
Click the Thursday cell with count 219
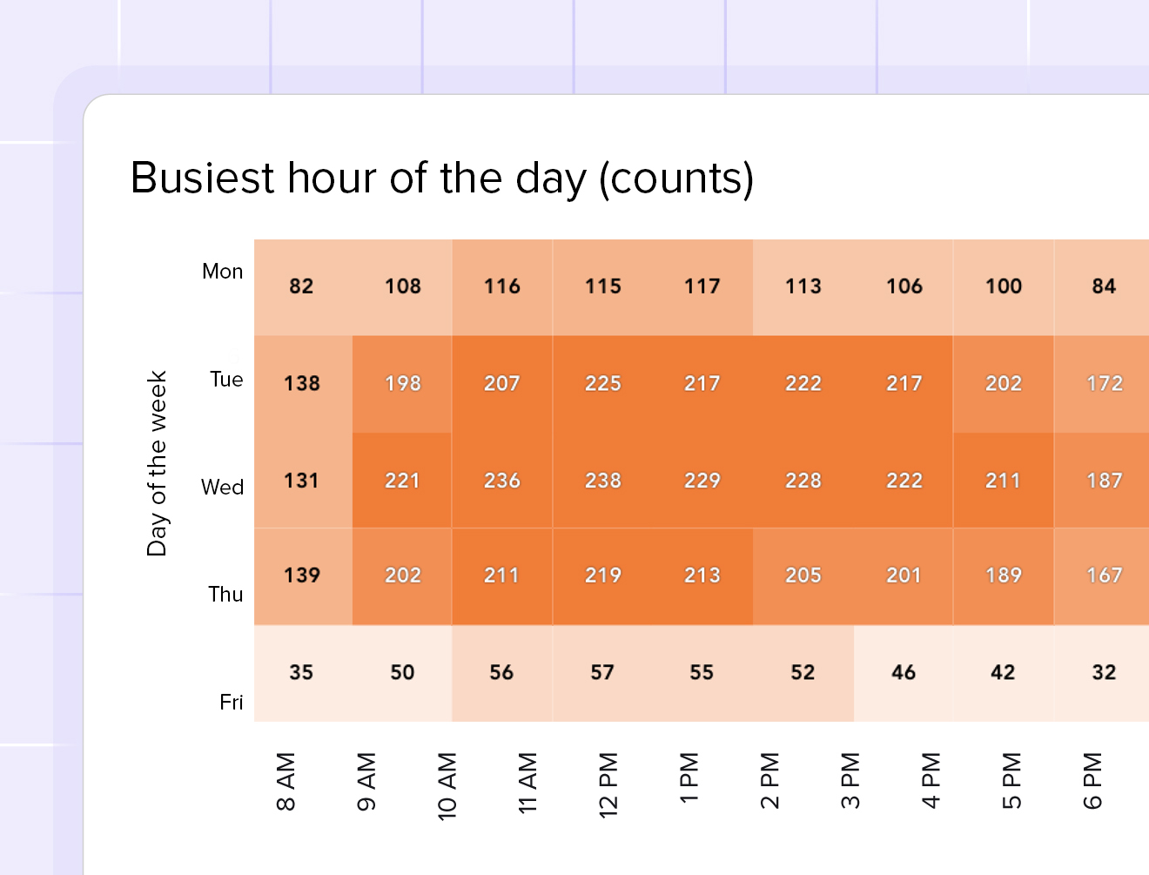(602, 575)
